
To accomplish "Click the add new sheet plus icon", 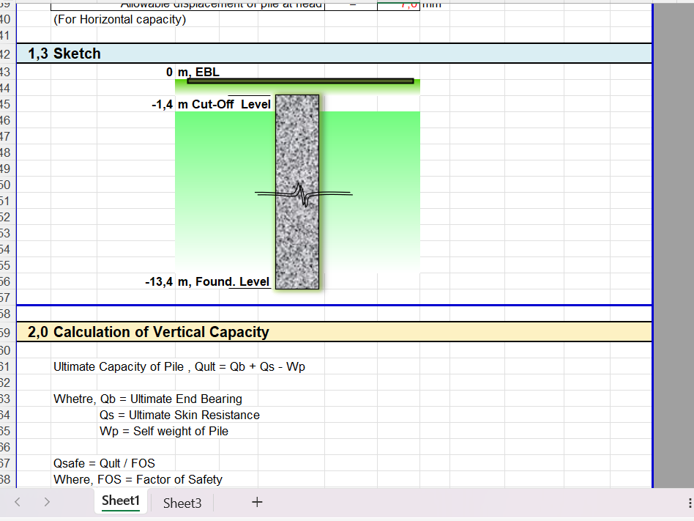I will (257, 502).
